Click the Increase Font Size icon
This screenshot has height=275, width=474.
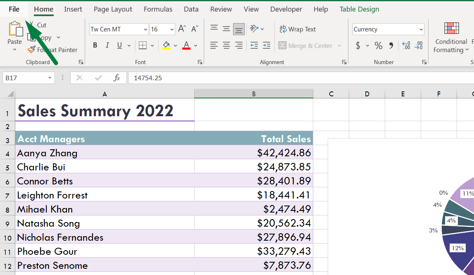click(x=181, y=29)
